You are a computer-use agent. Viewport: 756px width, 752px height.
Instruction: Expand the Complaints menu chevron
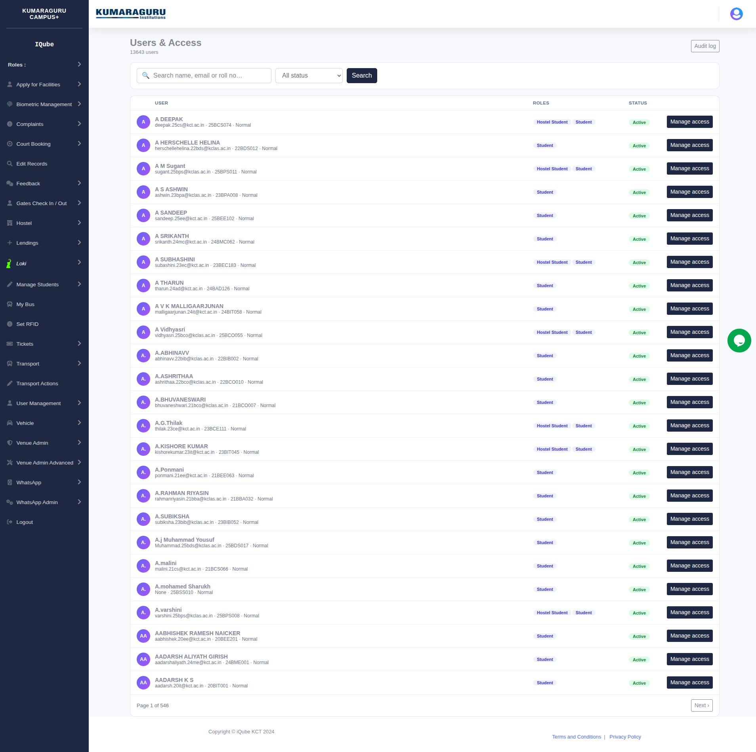tap(79, 124)
